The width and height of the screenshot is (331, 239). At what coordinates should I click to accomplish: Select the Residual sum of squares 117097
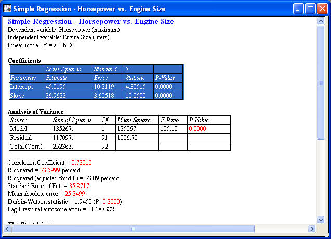pos(63,138)
